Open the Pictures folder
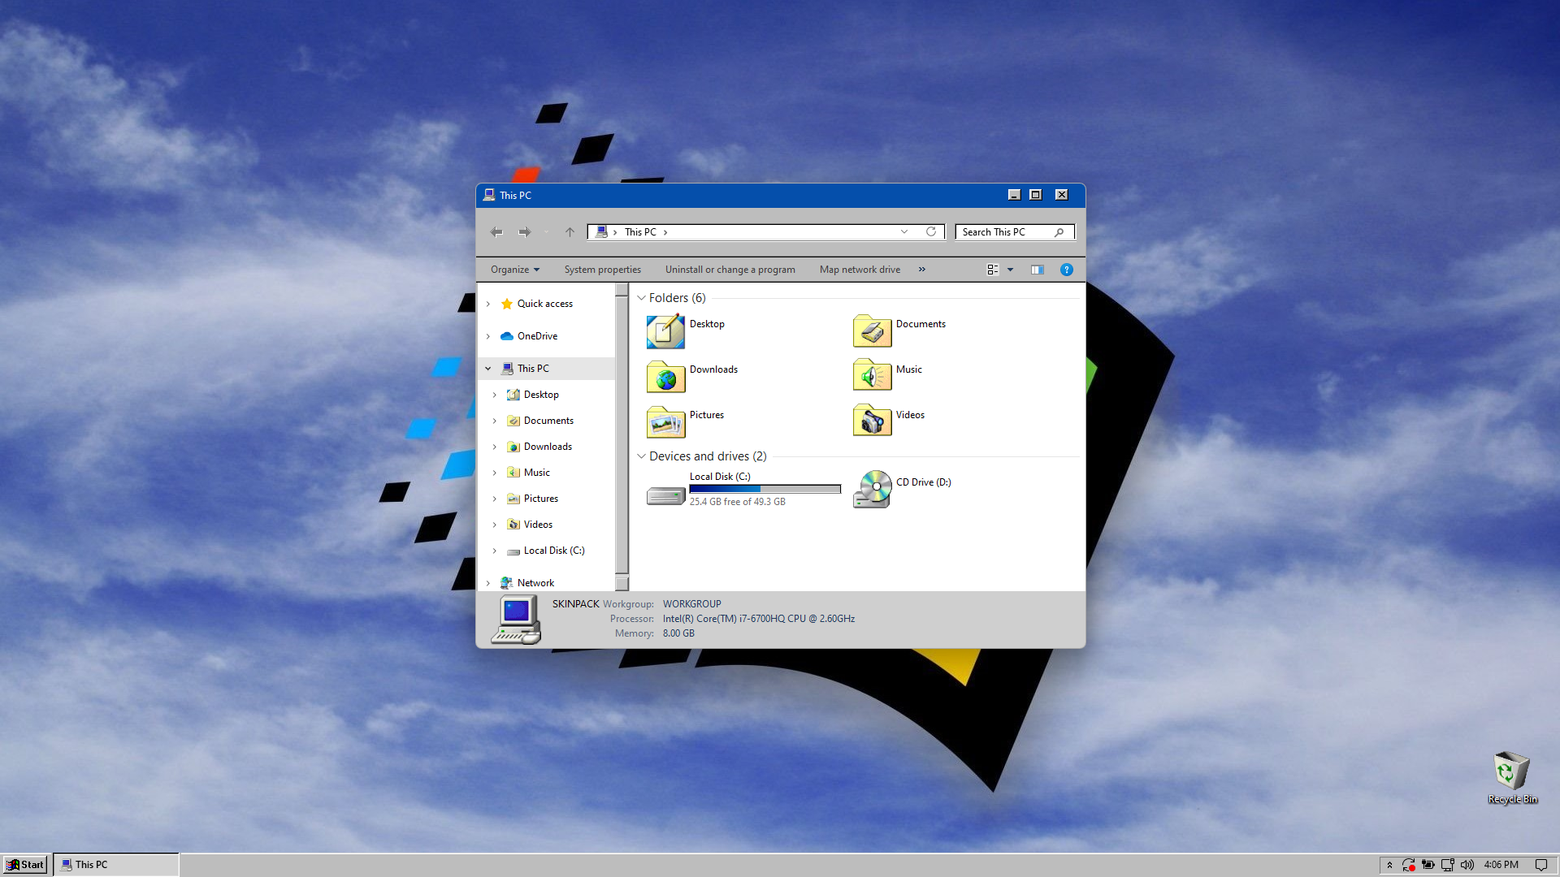Image resolution: width=1560 pixels, height=877 pixels. tap(705, 414)
